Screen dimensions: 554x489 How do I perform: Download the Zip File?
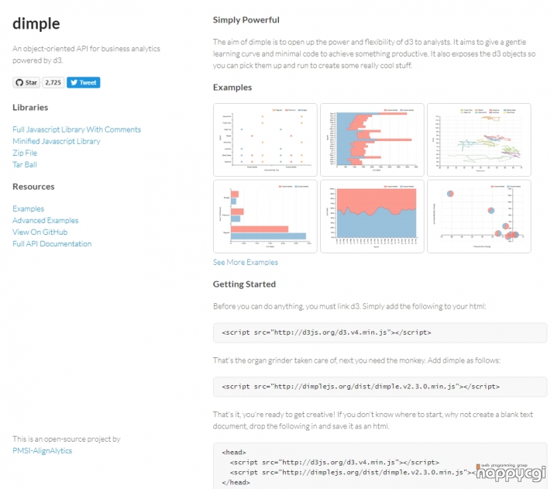tap(25, 153)
